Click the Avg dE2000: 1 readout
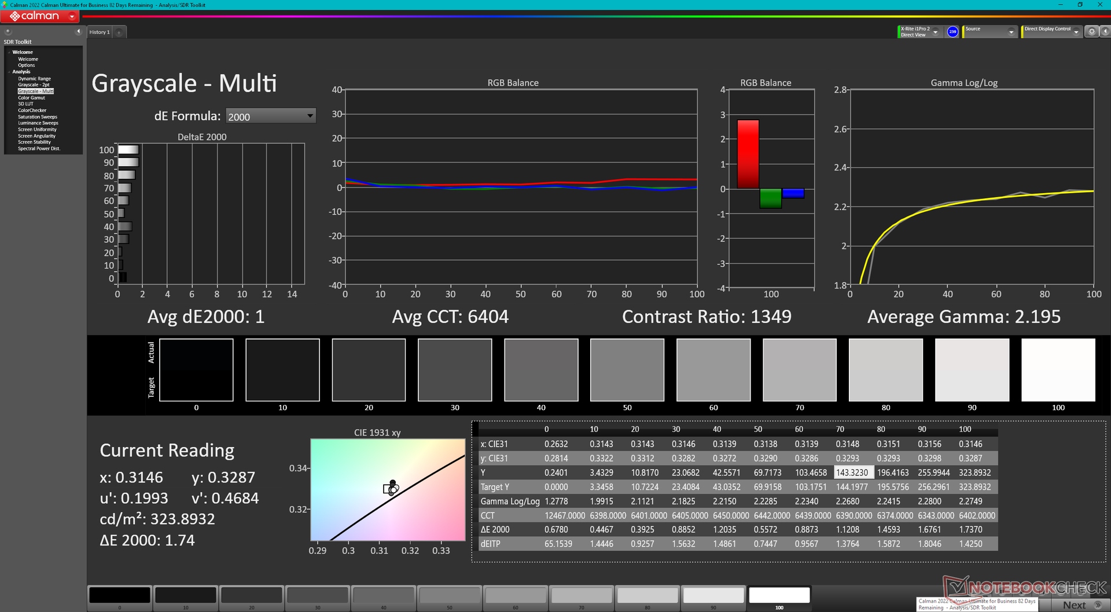This screenshot has width=1111, height=612. [206, 316]
